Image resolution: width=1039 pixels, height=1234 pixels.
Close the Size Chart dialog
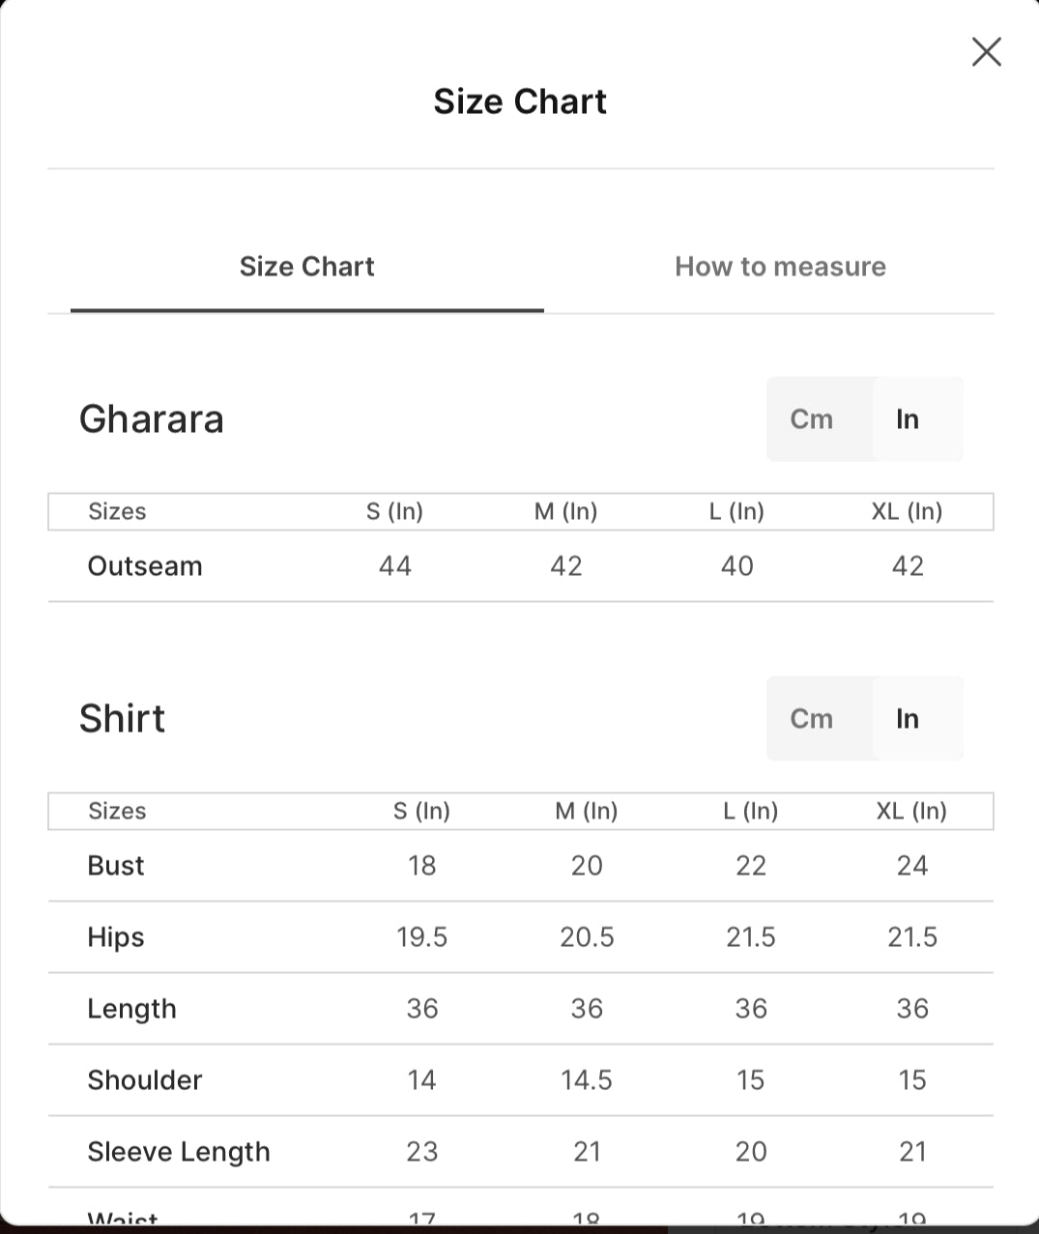click(x=986, y=52)
